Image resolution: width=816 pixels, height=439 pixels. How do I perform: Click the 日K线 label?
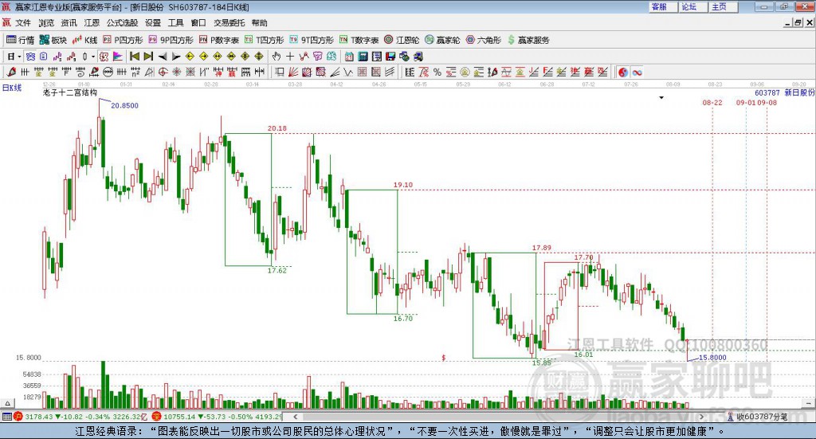11,88
